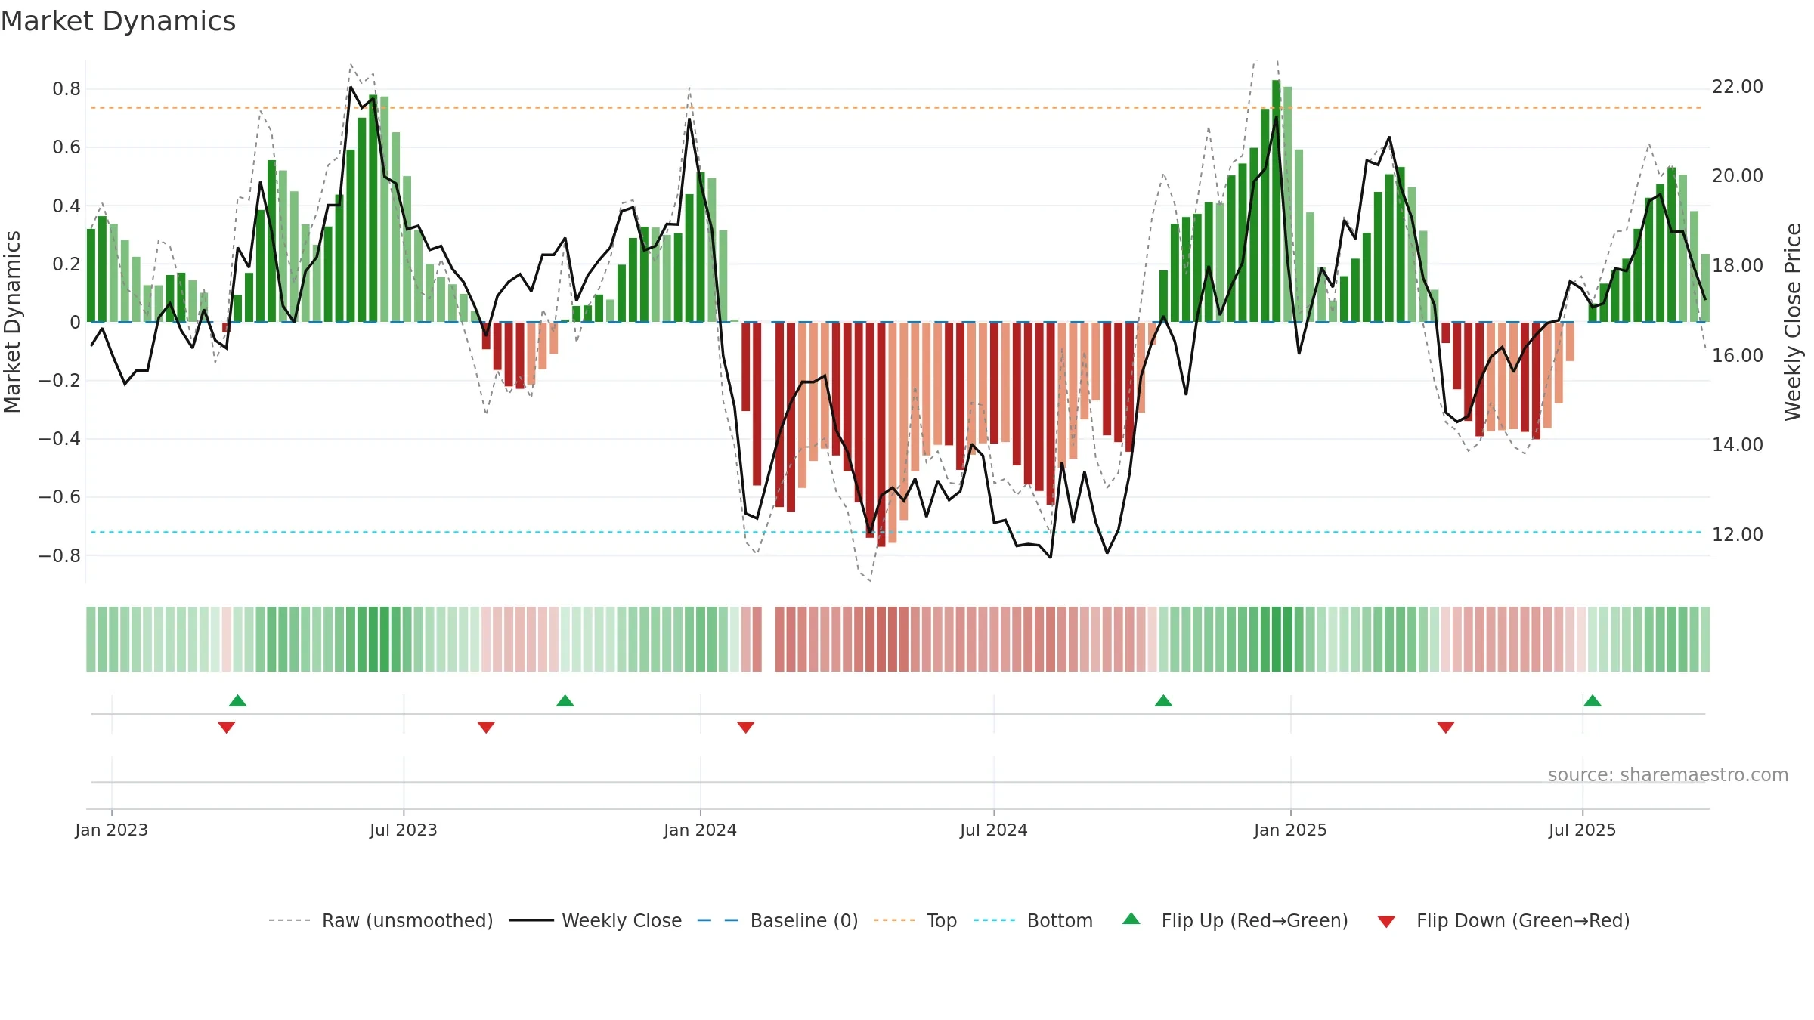Image resolution: width=1814 pixels, height=1020 pixels.
Task: Click the 0.8 tick on the left axis
Action: tap(67, 89)
